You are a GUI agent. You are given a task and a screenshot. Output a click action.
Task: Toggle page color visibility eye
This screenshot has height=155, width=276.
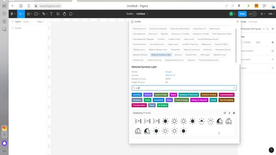(x=273, y=42)
